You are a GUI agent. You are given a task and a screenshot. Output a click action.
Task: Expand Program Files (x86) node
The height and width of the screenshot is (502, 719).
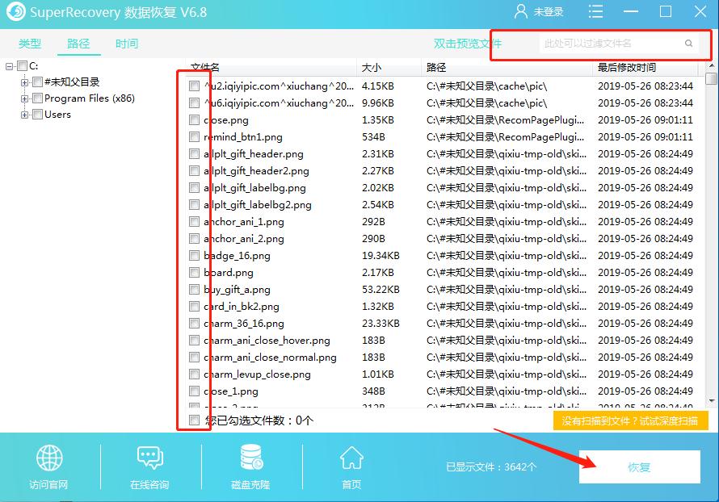(24, 97)
